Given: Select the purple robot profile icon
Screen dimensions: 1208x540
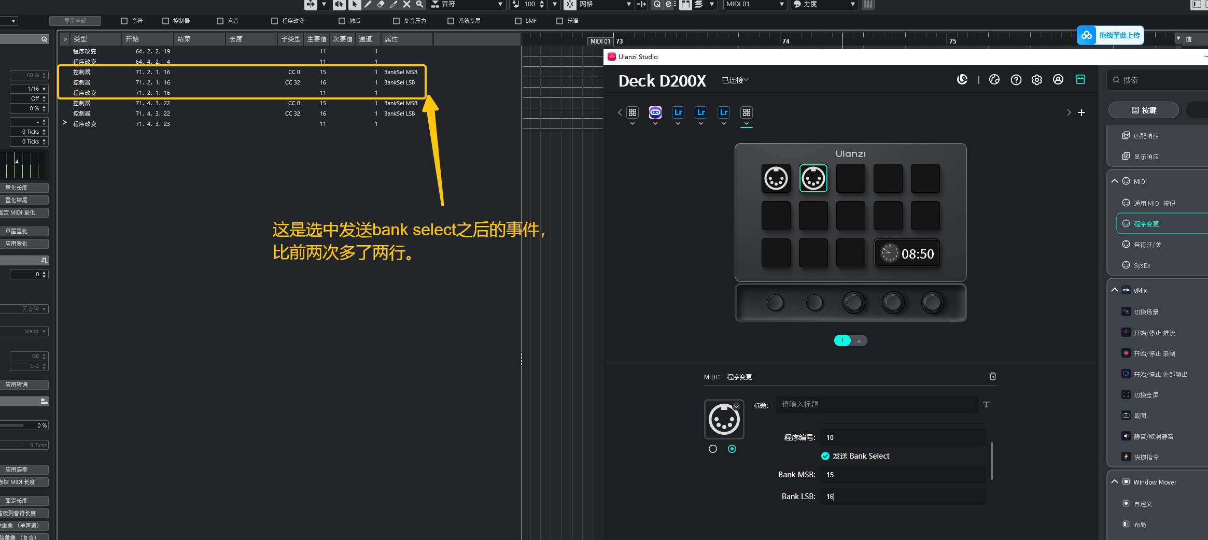Looking at the screenshot, I should [x=655, y=112].
